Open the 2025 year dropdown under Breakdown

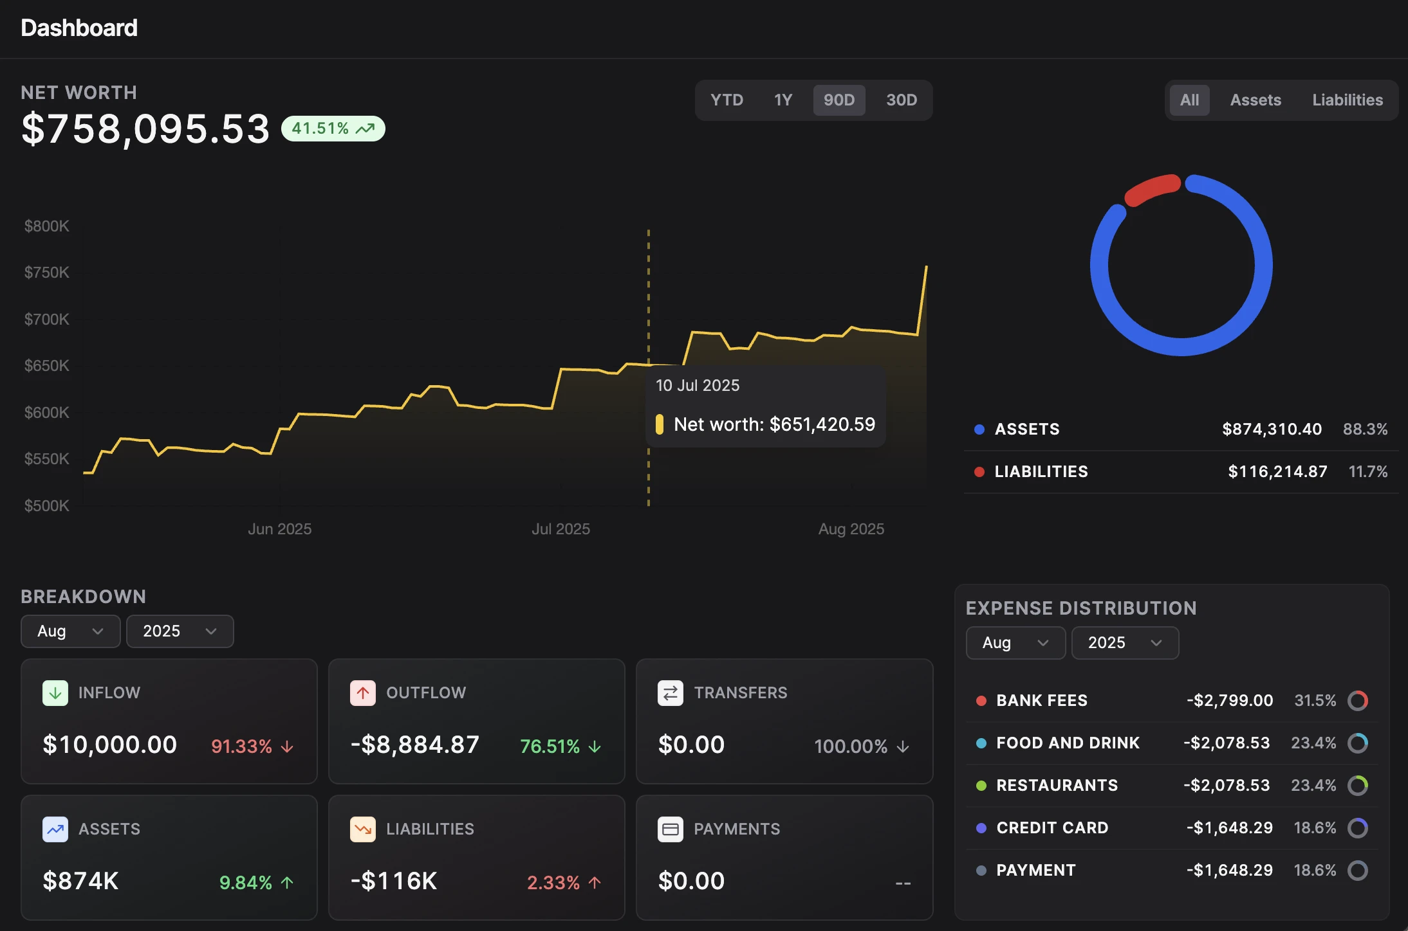pos(180,631)
